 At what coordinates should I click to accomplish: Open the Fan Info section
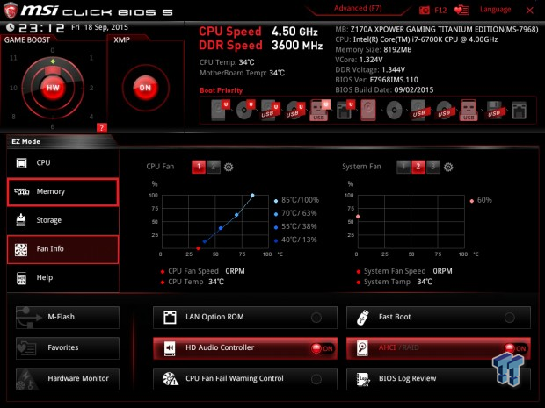[x=63, y=249]
